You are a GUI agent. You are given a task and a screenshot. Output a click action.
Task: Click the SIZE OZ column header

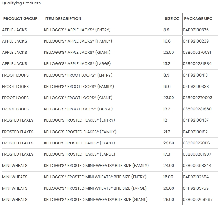(172, 19)
